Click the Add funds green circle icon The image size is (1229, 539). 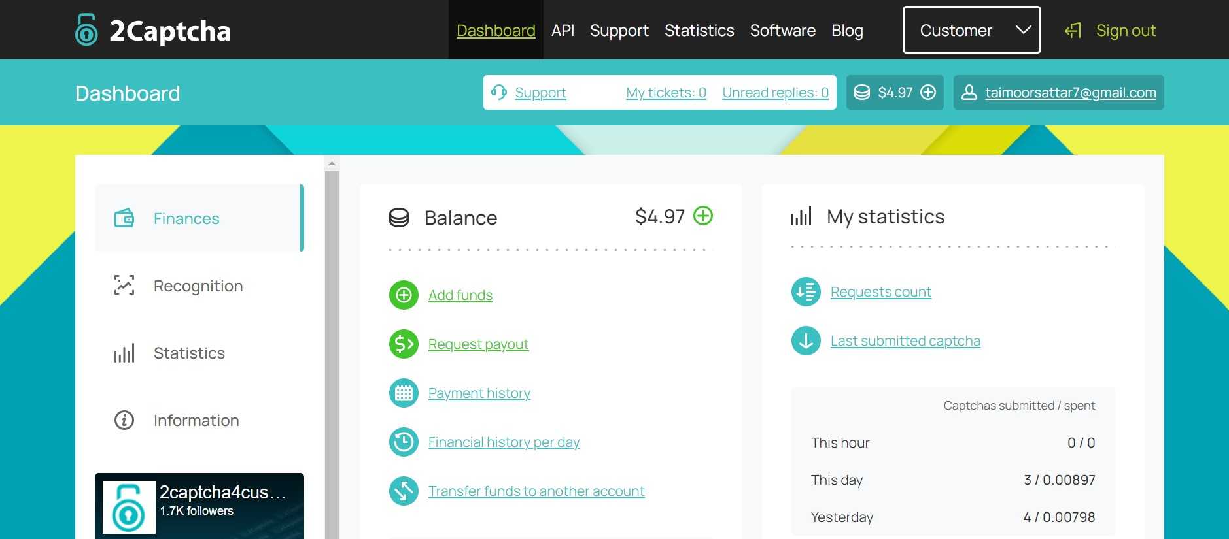point(404,295)
